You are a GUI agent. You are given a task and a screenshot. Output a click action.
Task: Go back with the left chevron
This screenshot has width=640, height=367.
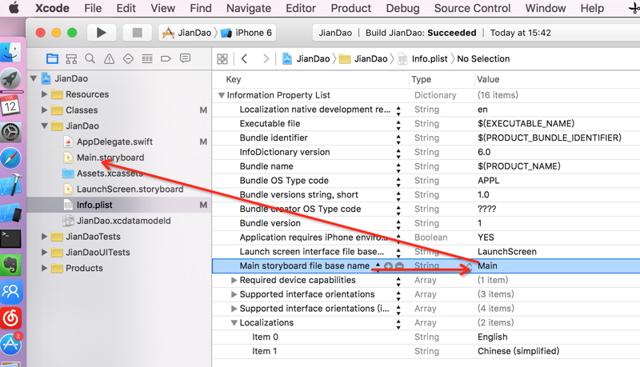[x=245, y=58]
